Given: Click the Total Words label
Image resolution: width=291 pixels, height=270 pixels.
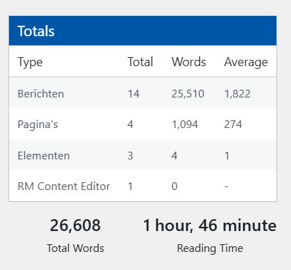Looking at the screenshot, I should (75, 248).
